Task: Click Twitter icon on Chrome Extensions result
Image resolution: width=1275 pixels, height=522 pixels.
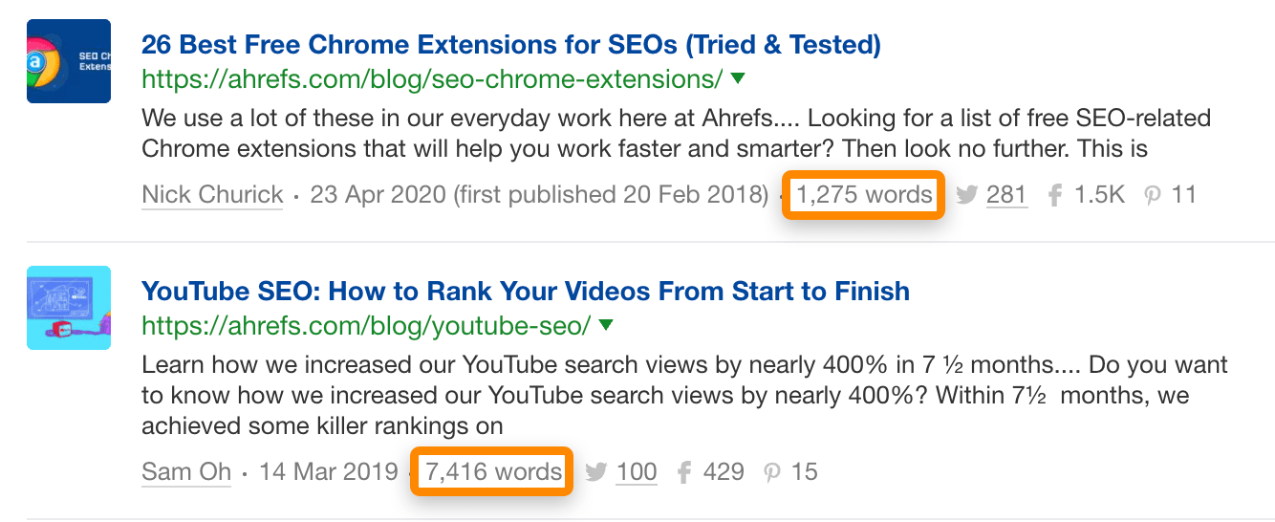Action: point(966,196)
